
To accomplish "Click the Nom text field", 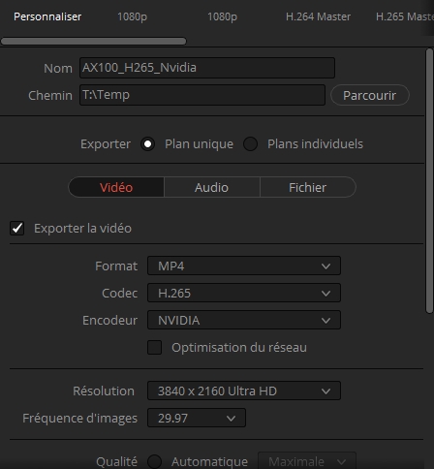I will coord(207,68).
